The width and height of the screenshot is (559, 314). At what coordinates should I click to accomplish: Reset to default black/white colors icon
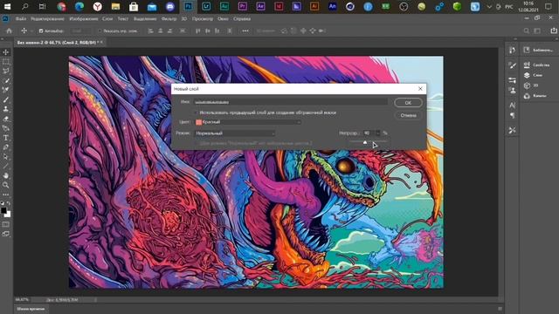(x=3, y=203)
